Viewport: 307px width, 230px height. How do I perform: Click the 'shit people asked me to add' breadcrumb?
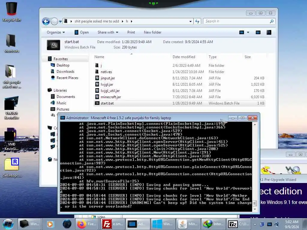coord(97,21)
